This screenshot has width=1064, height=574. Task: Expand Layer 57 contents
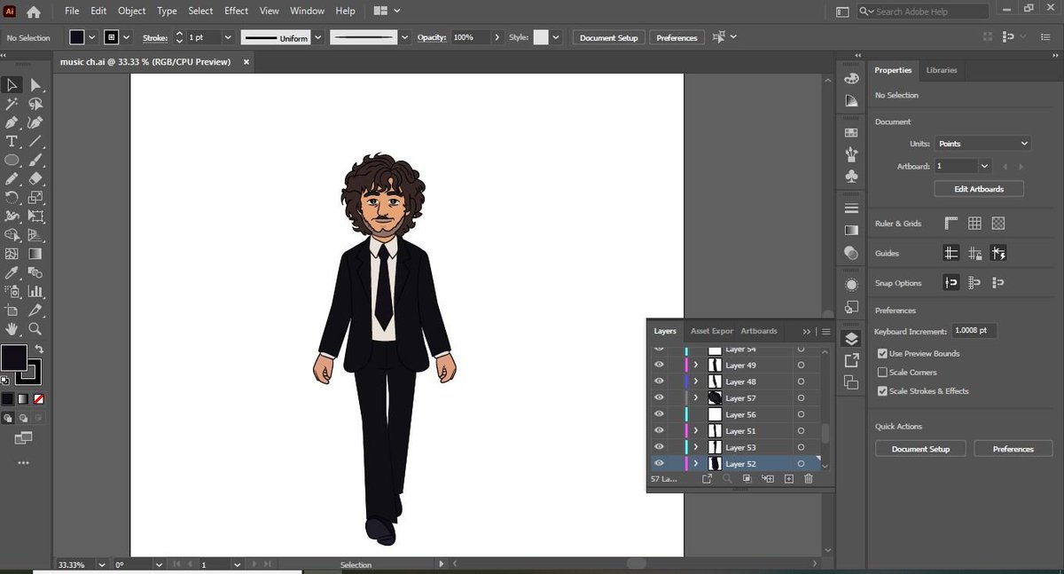pyautogui.click(x=696, y=398)
